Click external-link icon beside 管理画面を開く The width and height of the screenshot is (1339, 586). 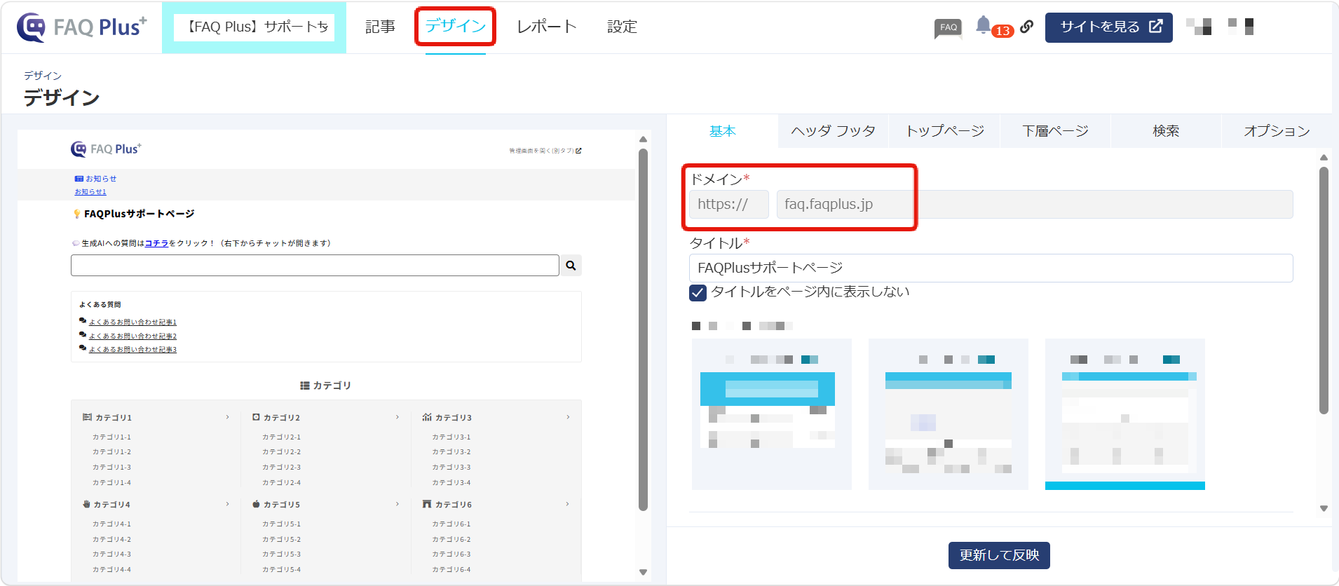[578, 151]
